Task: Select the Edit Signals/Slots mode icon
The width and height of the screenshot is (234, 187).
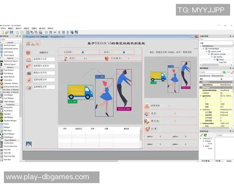Action: pyautogui.click(x=32, y=32)
